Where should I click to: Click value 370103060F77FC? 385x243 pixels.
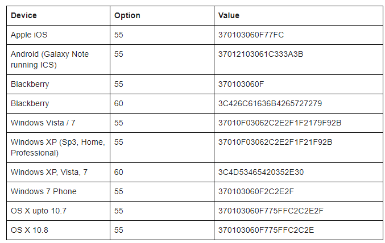251,35
